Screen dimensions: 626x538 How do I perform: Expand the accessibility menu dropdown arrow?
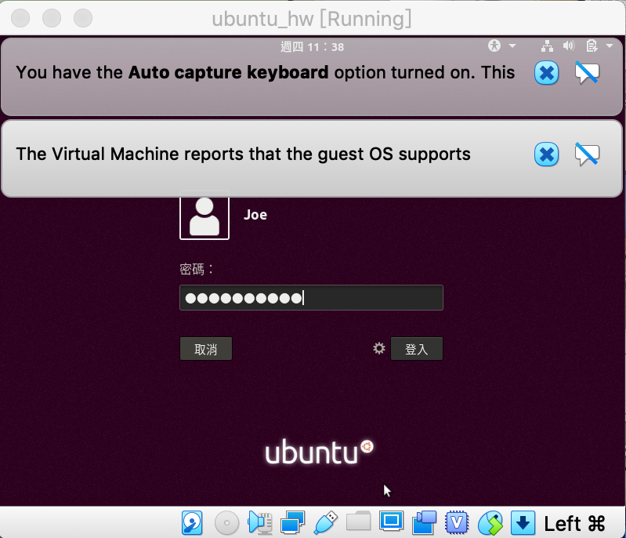click(x=512, y=46)
